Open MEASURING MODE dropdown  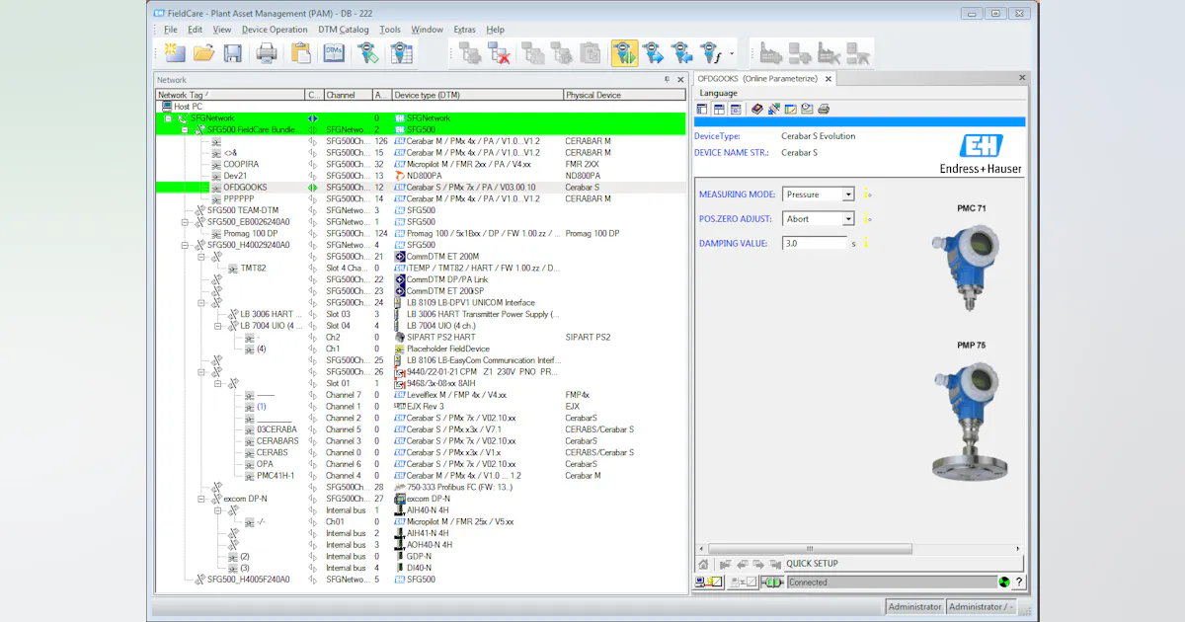point(847,194)
